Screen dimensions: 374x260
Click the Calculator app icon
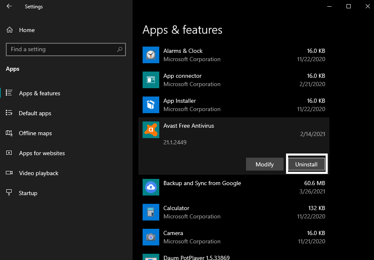click(x=151, y=212)
